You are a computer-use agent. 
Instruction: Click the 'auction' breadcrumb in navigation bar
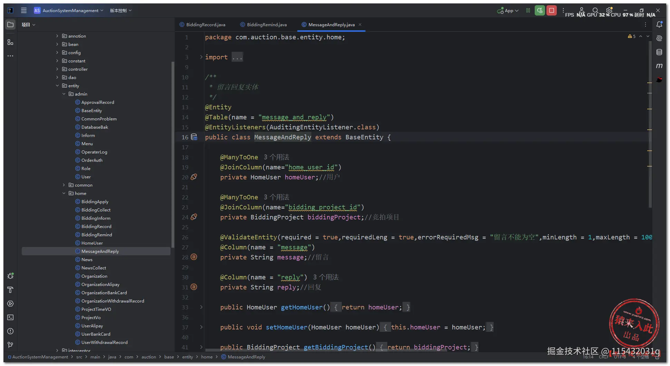coord(149,357)
